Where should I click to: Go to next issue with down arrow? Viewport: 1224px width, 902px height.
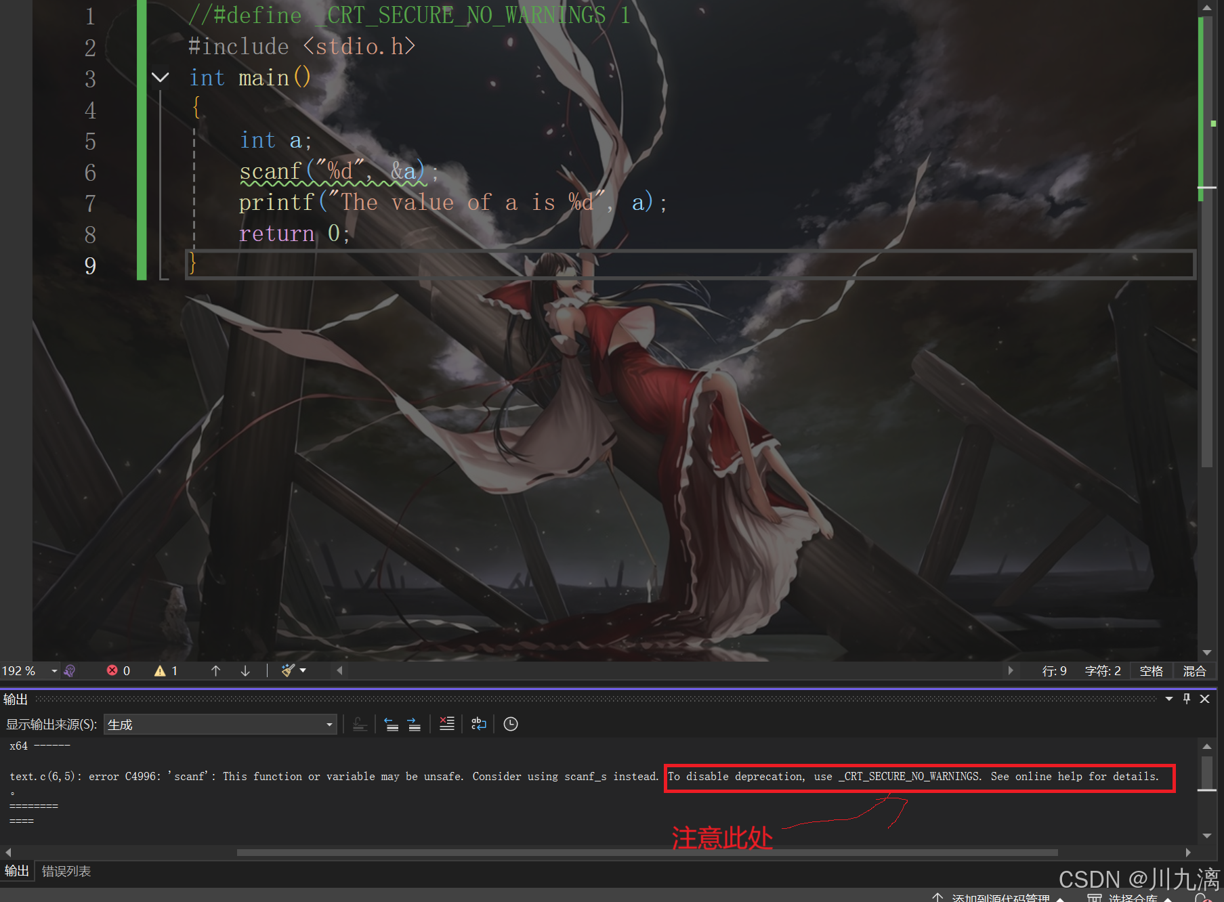click(x=245, y=670)
